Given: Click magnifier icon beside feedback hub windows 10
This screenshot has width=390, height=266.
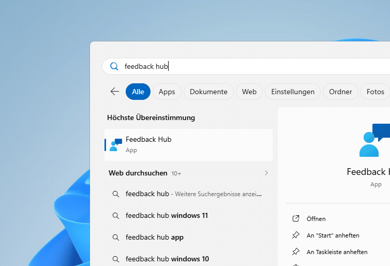Looking at the screenshot, I should pyautogui.click(x=116, y=259).
